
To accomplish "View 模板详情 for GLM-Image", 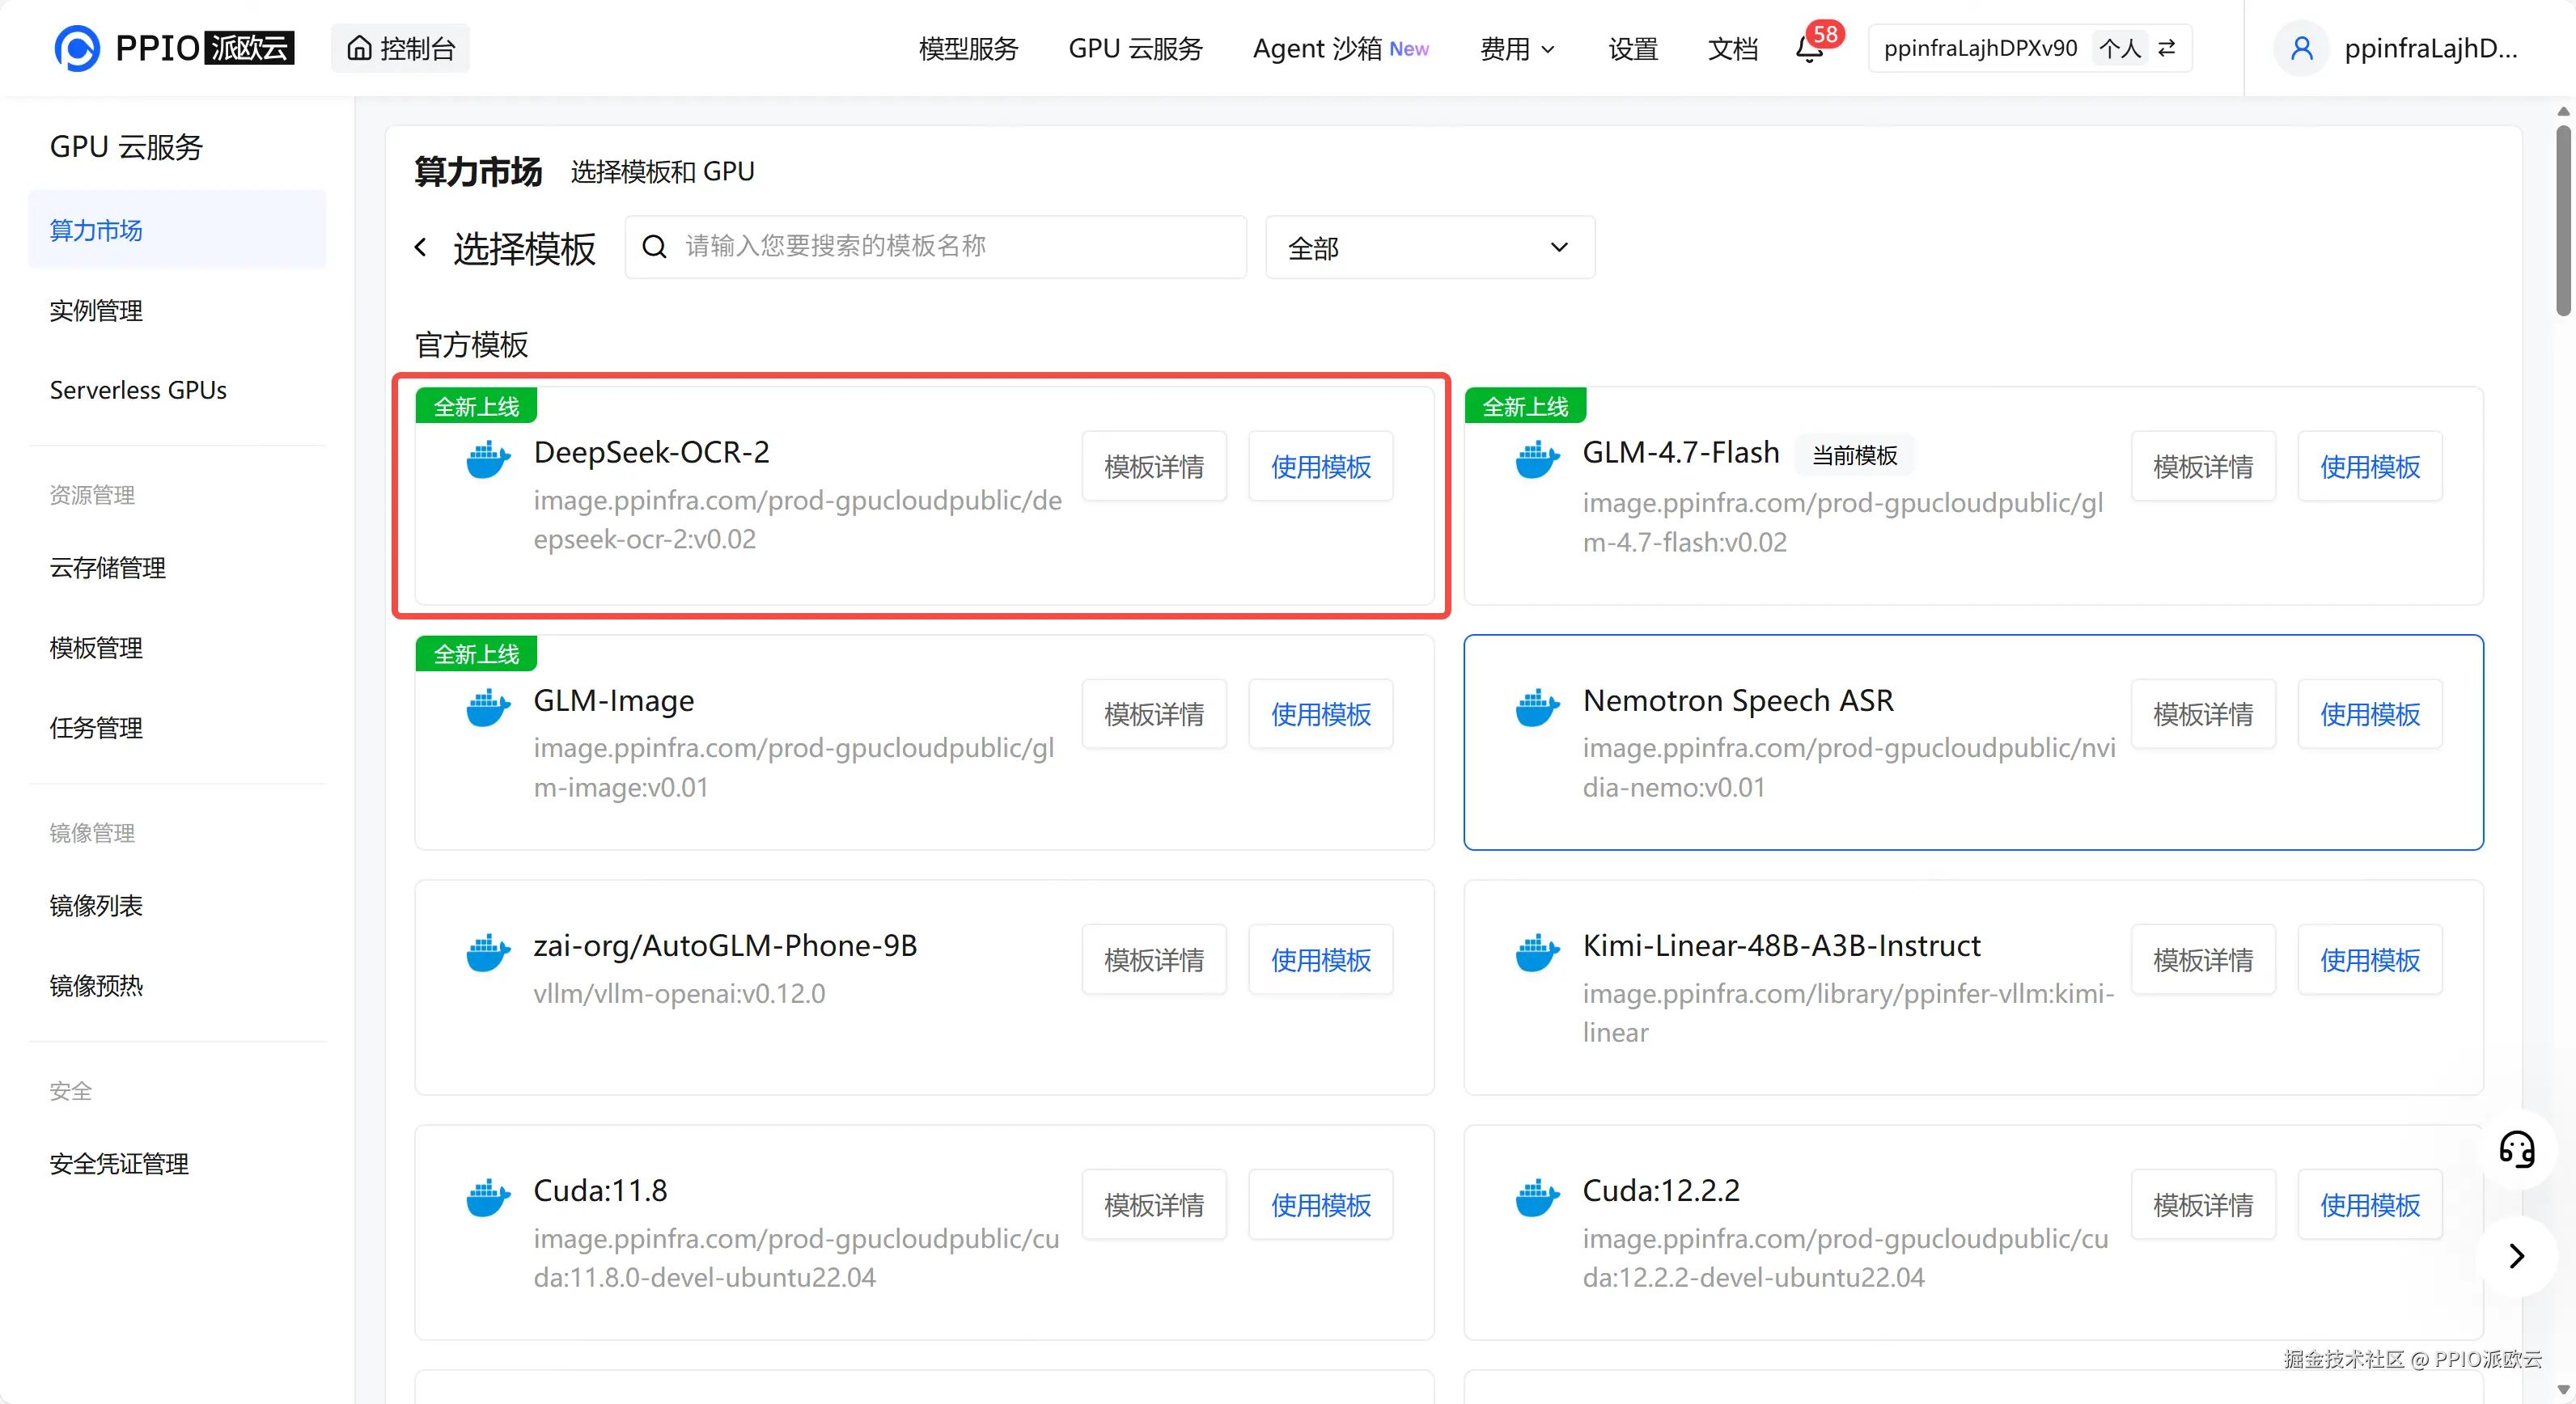I will 1153,714.
